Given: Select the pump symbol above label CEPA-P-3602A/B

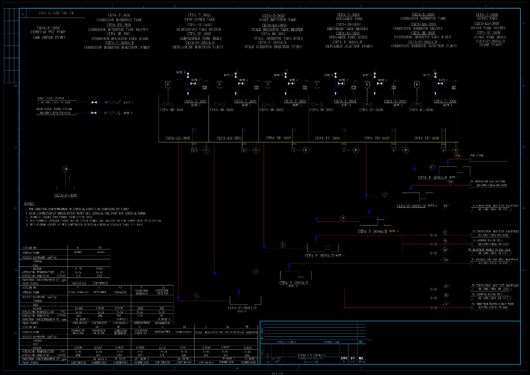Looking at the screenshot, I should [x=296, y=275].
